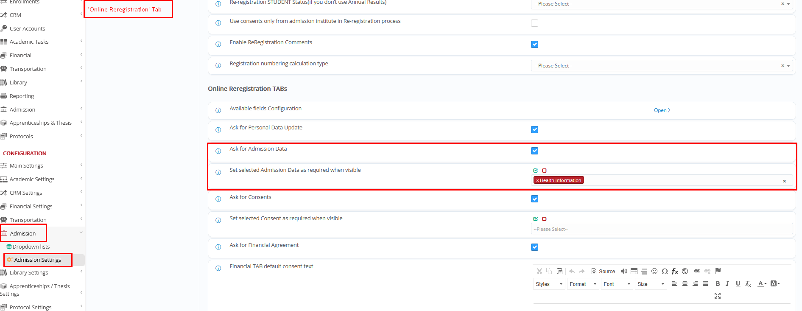The image size is (802, 311).
Task: Insert a link with the chain icon
Action: tap(697, 271)
